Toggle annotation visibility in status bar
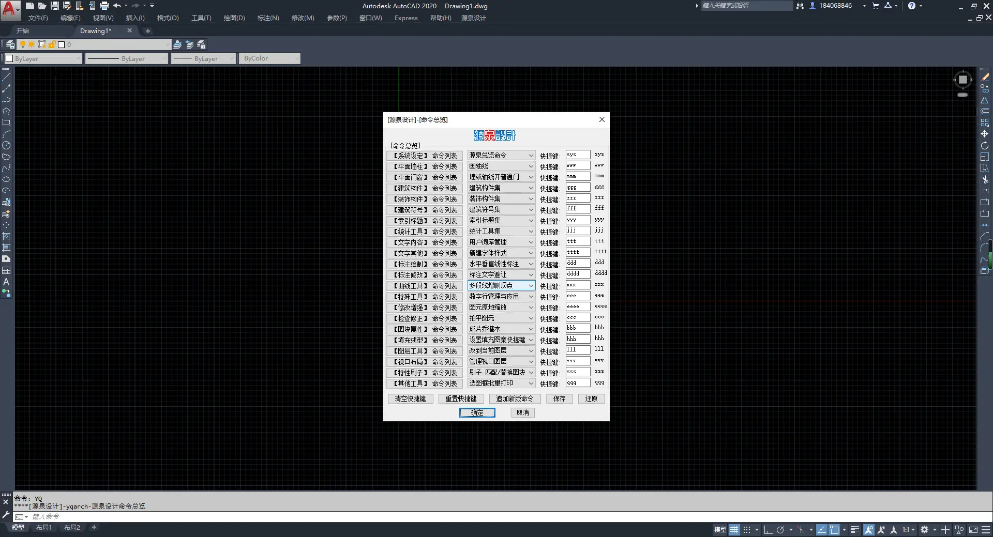 869,529
